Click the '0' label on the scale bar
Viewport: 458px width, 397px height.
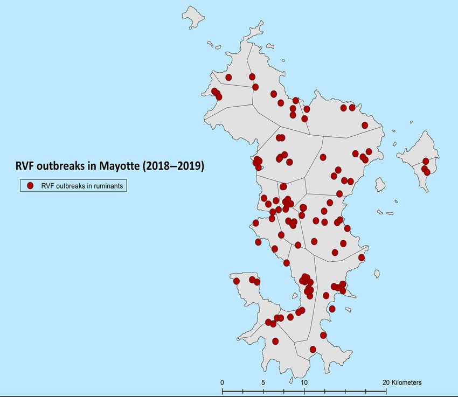tap(223, 382)
